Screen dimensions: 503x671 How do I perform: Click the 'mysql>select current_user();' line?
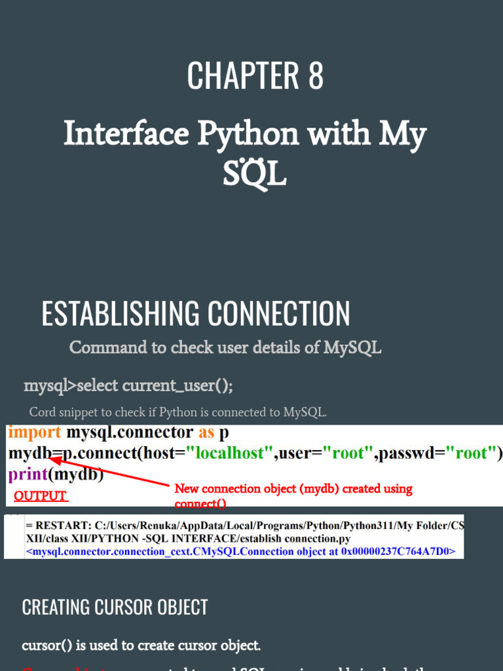[x=128, y=385]
